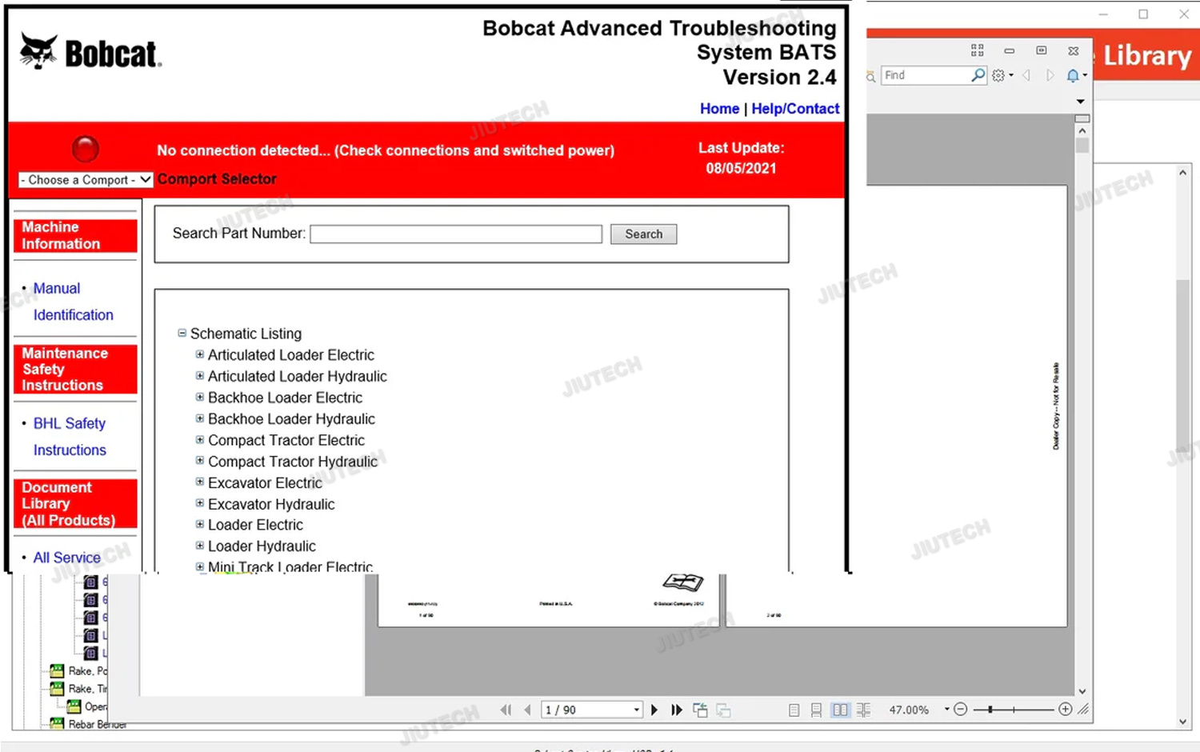Screen dimensions: 1200x752
Task: Open the gear settings icon in viewer toolbar
Action: [998, 75]
